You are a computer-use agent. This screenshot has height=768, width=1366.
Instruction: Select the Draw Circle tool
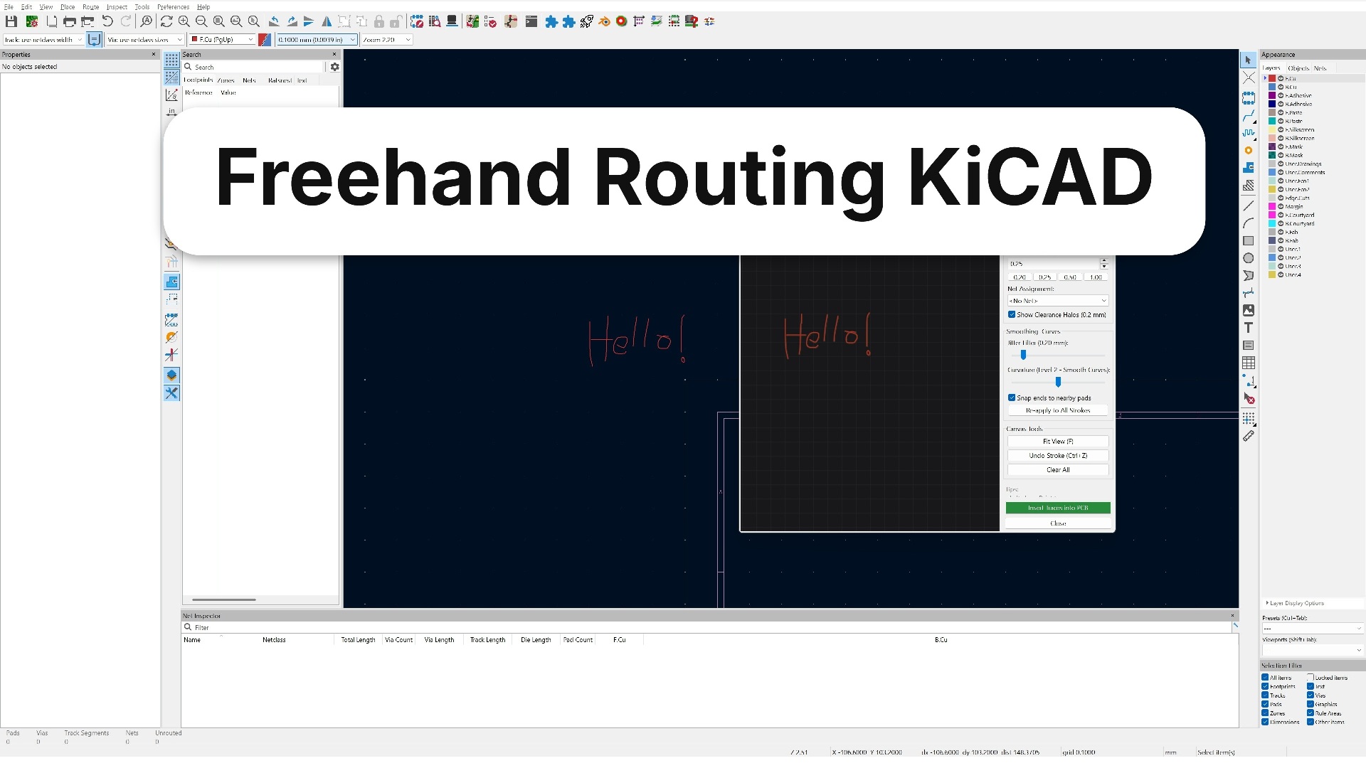pyautogui.click(x=1249, y=258)
